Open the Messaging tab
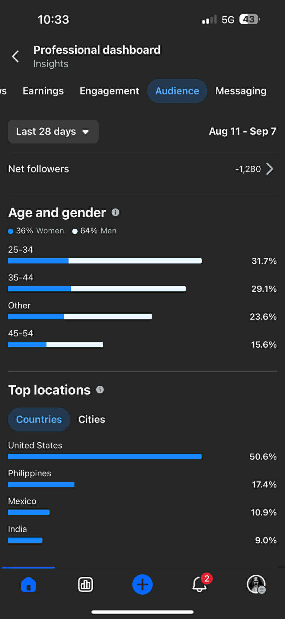This screenshot has width=285, height=619. [241, 91]
